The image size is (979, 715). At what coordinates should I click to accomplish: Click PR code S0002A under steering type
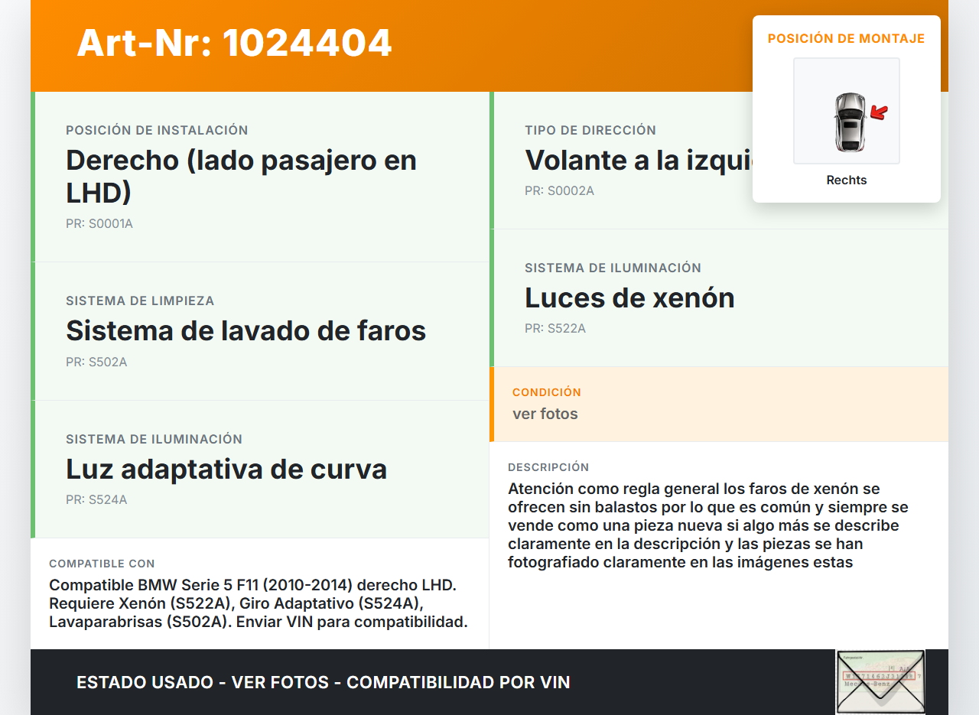click(x=559, y=191)
